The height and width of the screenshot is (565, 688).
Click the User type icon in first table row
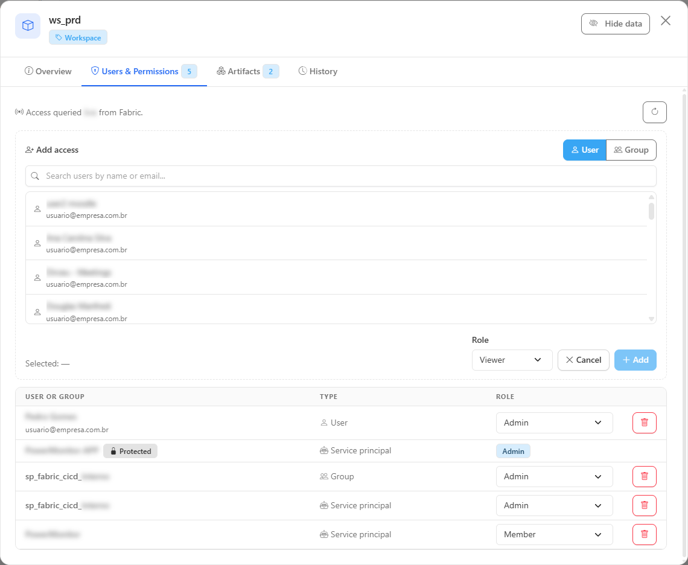pyautogui.click(x=324, y=423)
